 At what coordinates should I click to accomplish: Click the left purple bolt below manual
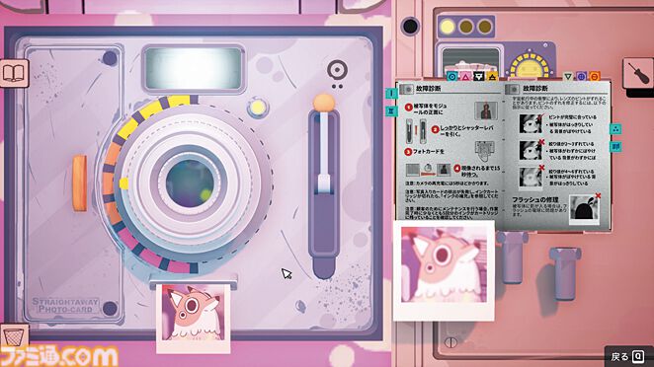point(513,257)
